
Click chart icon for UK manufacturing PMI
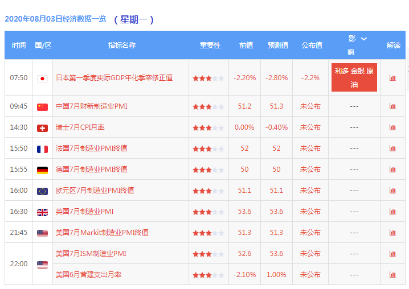point(392,212)
